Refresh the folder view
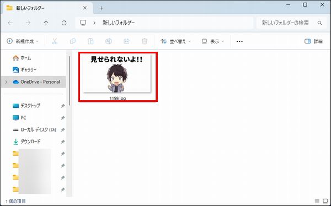This screenshot has height=206, width=331. (x=64, y=23)
